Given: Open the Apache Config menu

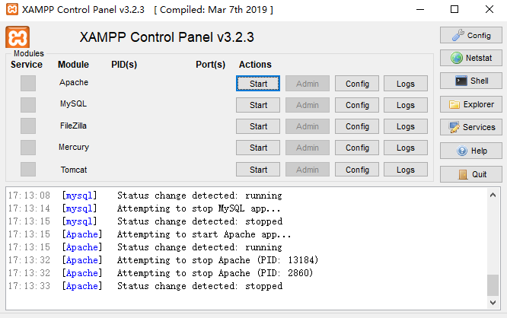Looking at the screenshot, I should [357, 84].
